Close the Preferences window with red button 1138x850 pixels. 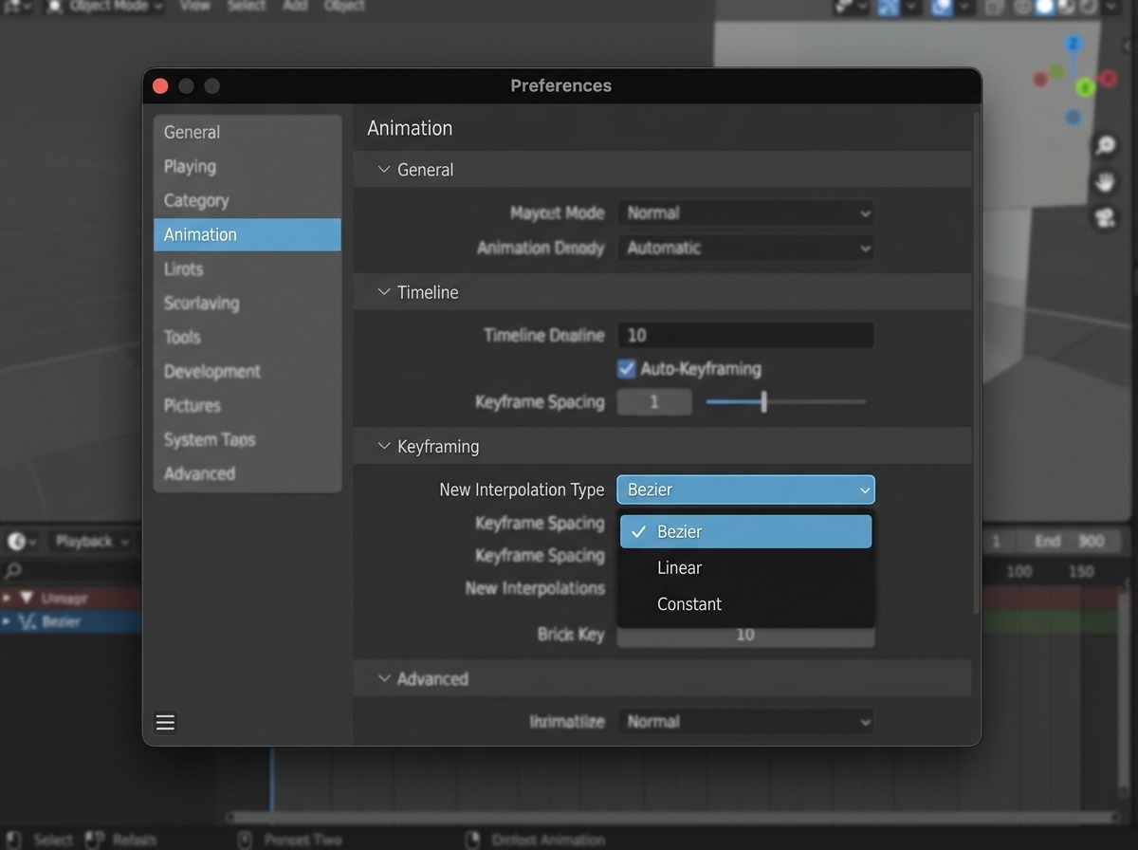[160, 86]
